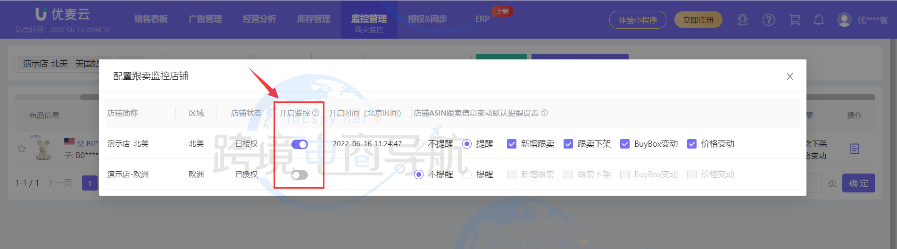The image size is (897, 249).
Task: Click 已授权 status for 演示店-北美
Action: pos(246,144)
